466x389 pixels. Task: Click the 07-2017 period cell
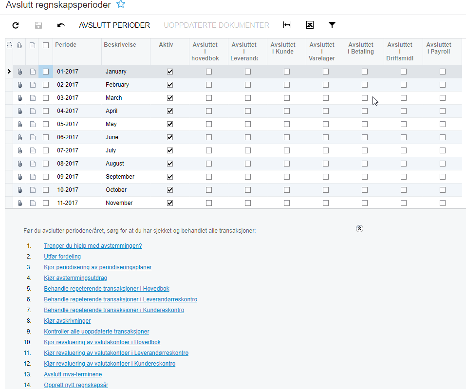(77, 150)
